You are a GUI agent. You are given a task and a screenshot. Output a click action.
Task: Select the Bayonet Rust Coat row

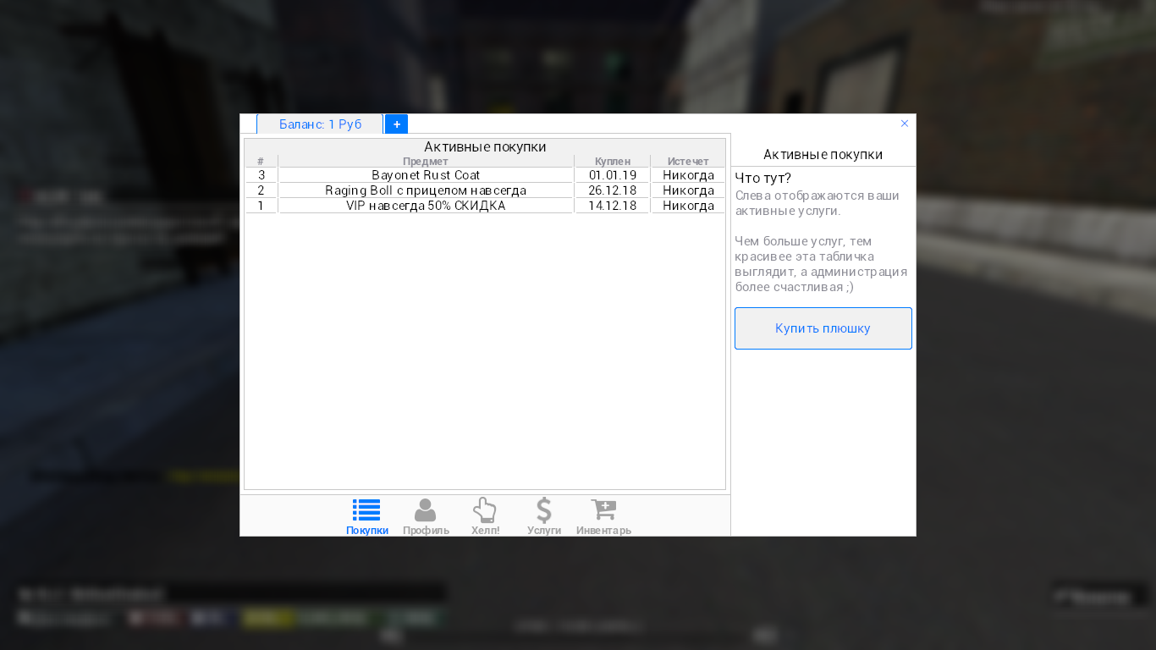[x=485, y=175]
